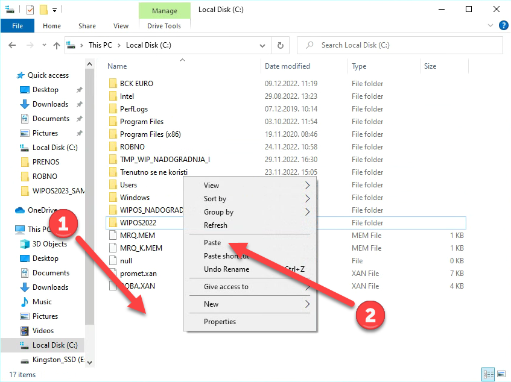The image size is (511, 382).
Task: Click the Properties quick access toolbar icon
Action: pos(30,10)
